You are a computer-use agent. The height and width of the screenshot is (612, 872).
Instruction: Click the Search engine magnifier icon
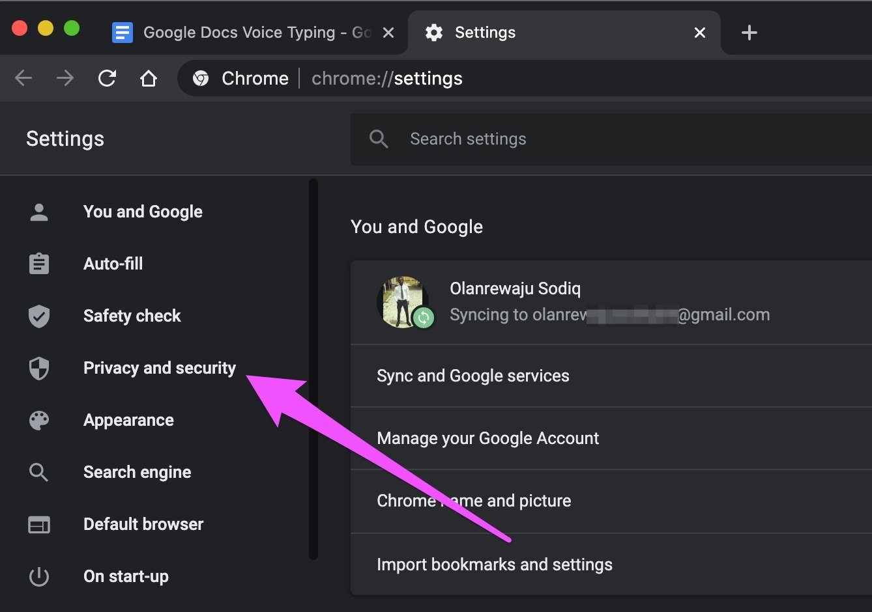pyautogui.click(x=39, y=472)
